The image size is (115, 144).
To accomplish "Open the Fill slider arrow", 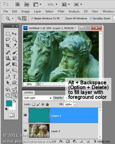I will (75, 104).
